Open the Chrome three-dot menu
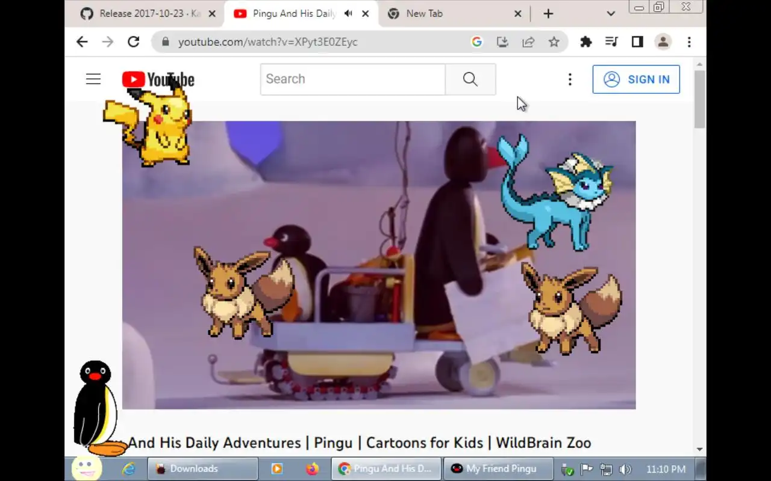Screen dimensions: 771x481 click(689, 41)
